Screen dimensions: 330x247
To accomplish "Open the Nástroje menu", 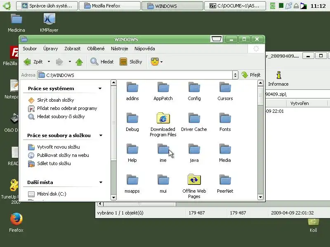I will (x=119, y=49).
